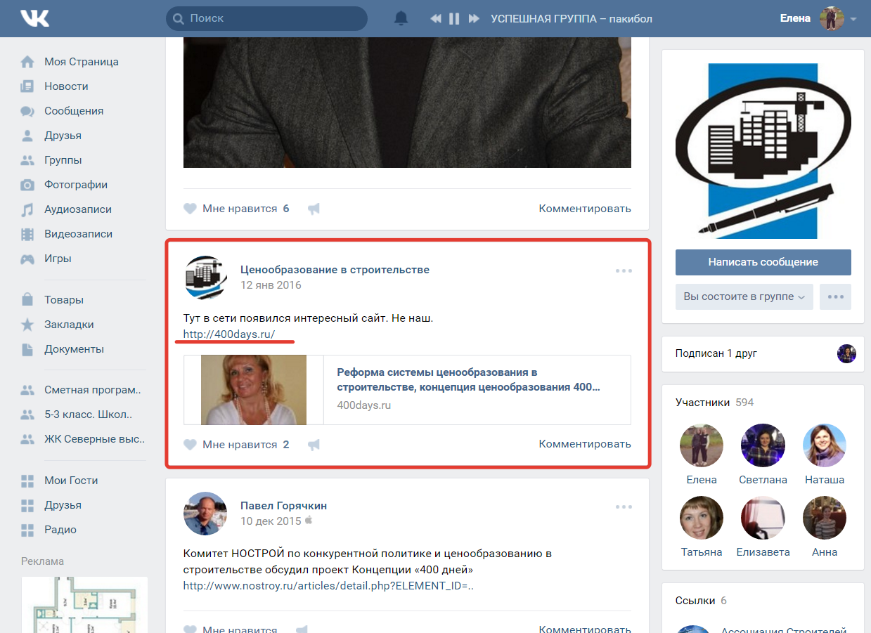Click the subscribed friend avatar thumbnail
The width and height of the screenshot is (871, 633).
[846, 353]
